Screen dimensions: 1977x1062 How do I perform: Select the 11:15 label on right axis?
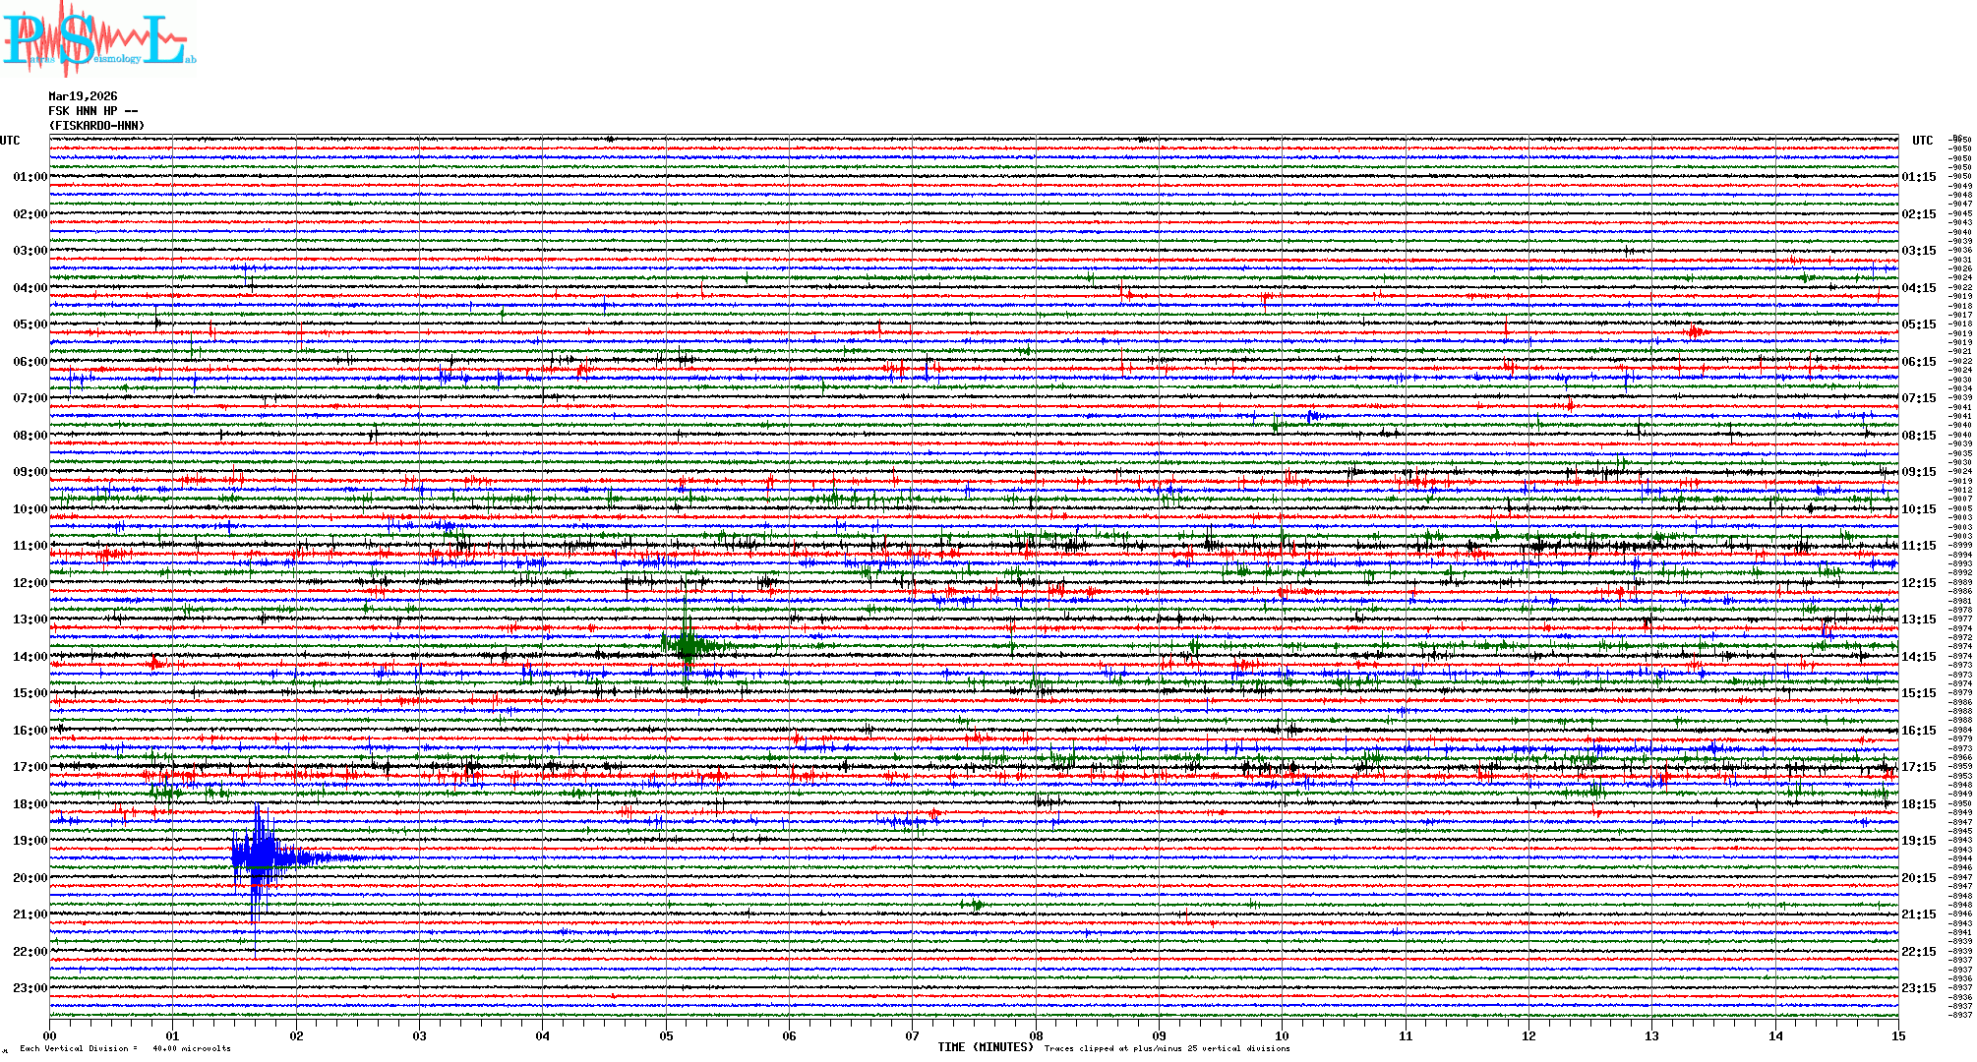[x=1918, y=546]
